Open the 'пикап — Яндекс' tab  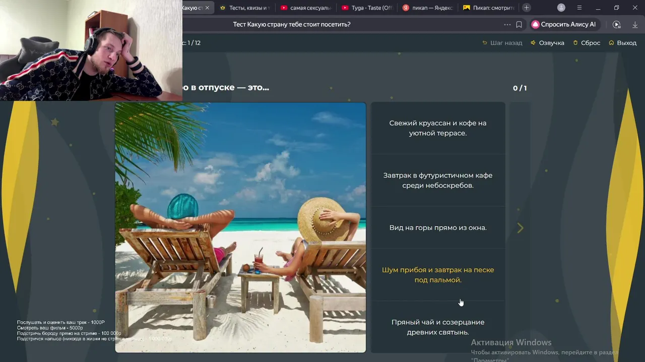pyautogui.click(x=428, y=8)
